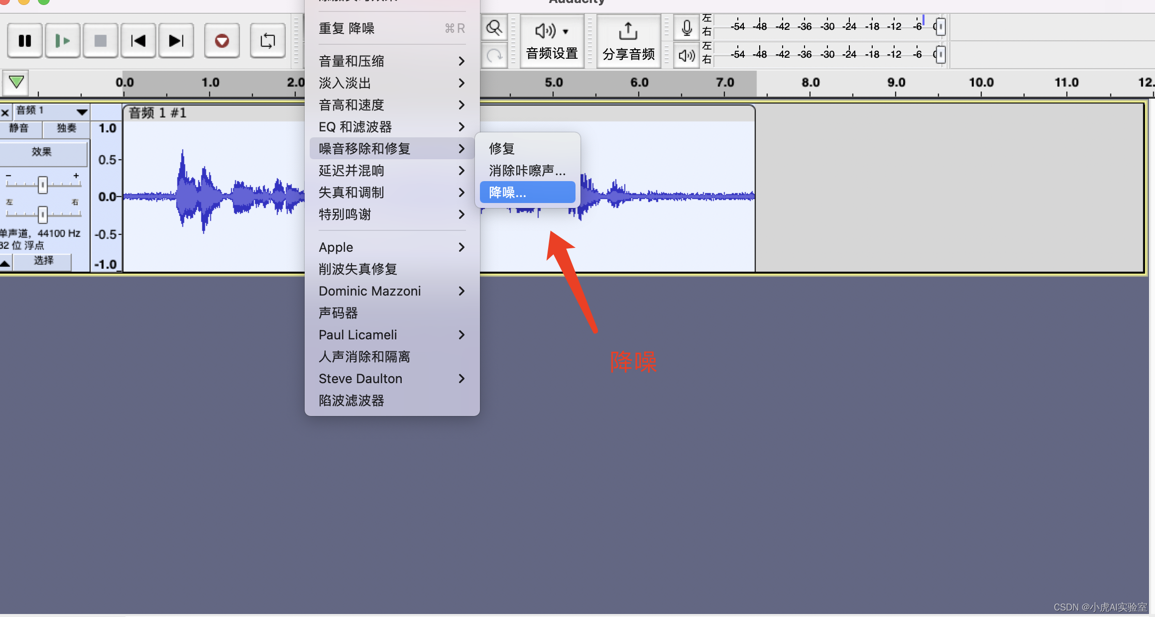1155x617 pixels.
Task: Select 降噪 from noise removal submenu
Action: click(526, 193)
